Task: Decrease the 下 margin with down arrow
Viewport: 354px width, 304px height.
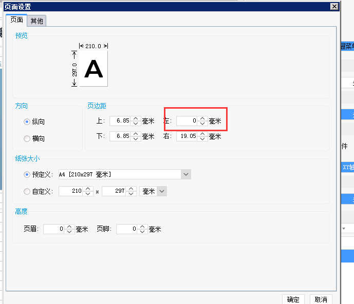Action: pos(136,139)
